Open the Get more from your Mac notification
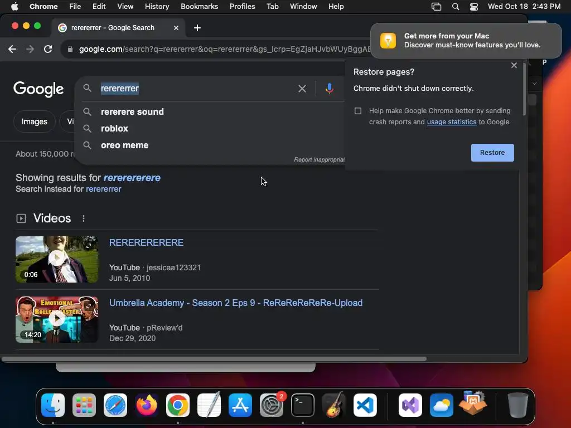The image size is (571, 428). click(466, 41)
